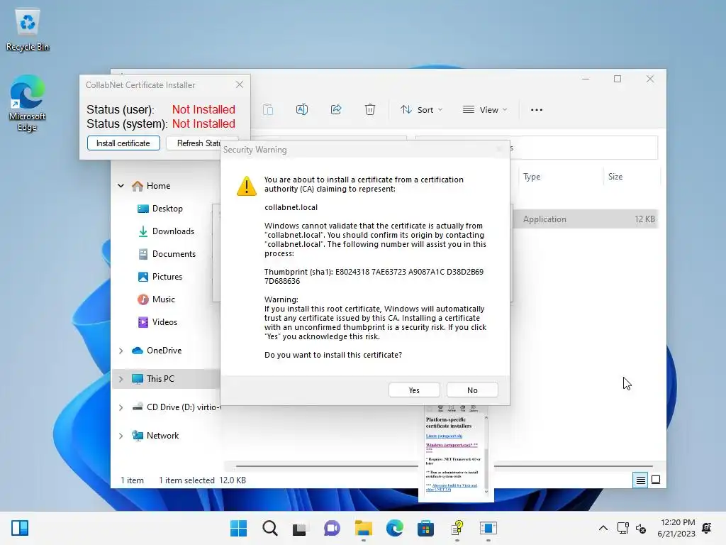This screenshot has width=726, height=545.
Task: Click the Refresh Status button
Action: (199, 143)
